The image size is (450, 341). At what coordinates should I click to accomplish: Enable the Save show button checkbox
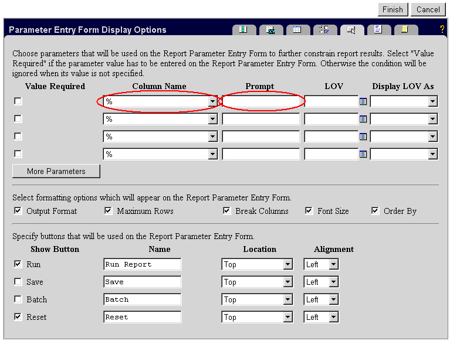(18, 282)
